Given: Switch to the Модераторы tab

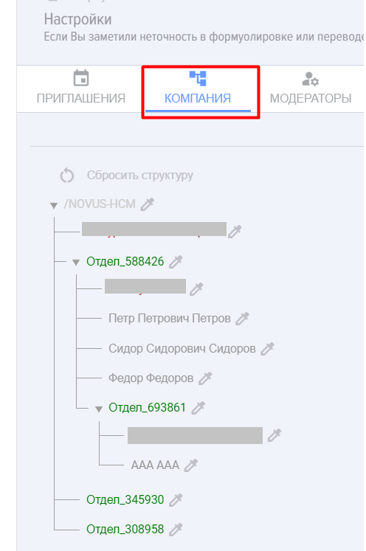Looking at the screenshot, I should pos(311,88).
